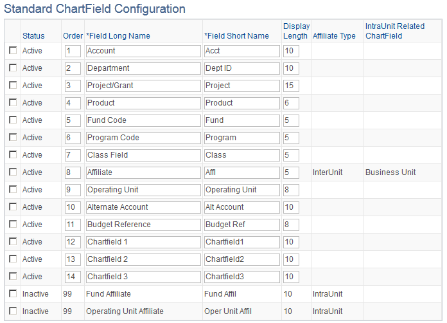The height and width of the screenshot is (323, 447).
Task: Tick the Class Field row checkbox
Action: pos(13,154)
